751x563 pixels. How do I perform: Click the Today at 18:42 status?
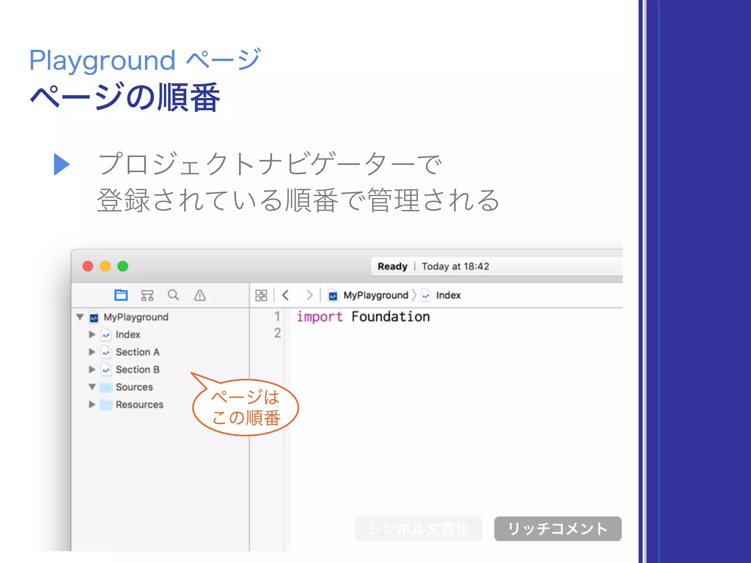point(455,266)
